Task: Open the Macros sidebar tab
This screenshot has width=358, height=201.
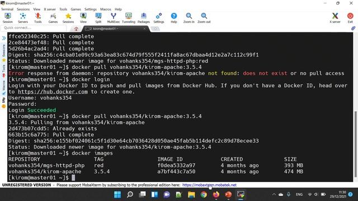Action: point(4,88)
